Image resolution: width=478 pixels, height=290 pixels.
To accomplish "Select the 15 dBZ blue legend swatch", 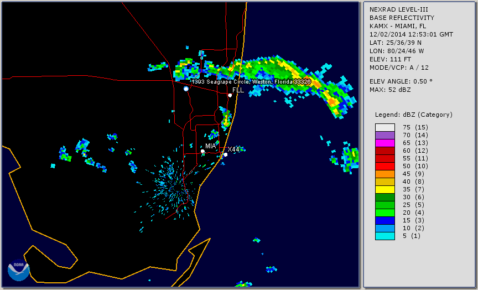I will tap(385, 221).
